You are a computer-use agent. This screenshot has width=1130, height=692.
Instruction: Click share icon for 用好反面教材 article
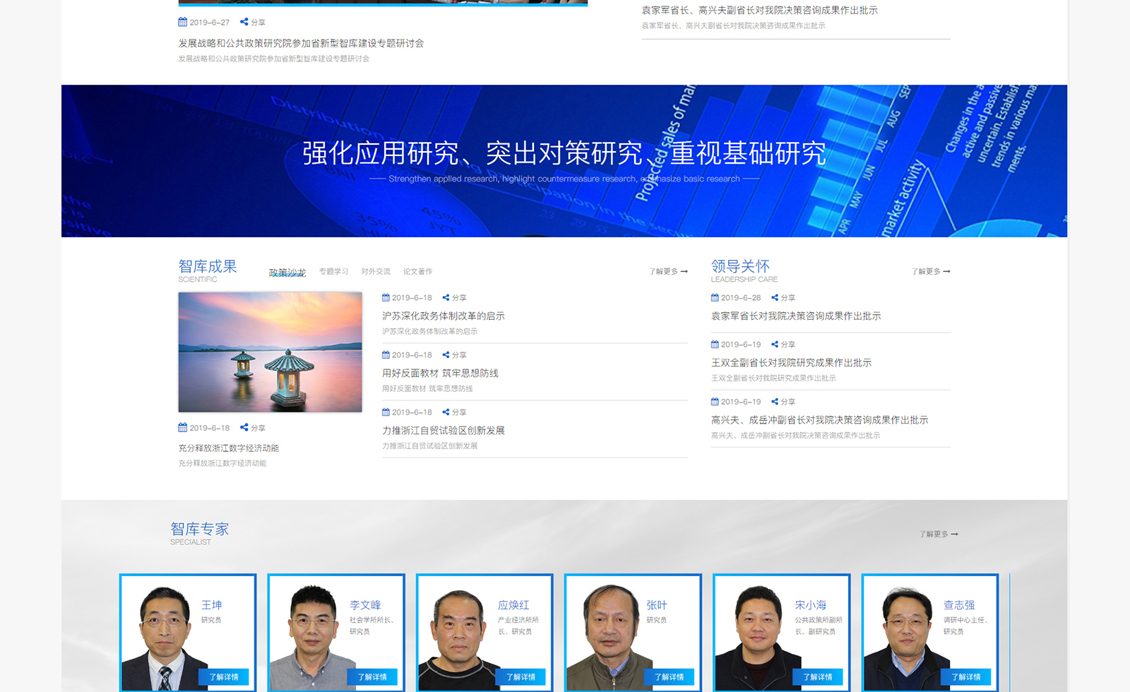446,355
